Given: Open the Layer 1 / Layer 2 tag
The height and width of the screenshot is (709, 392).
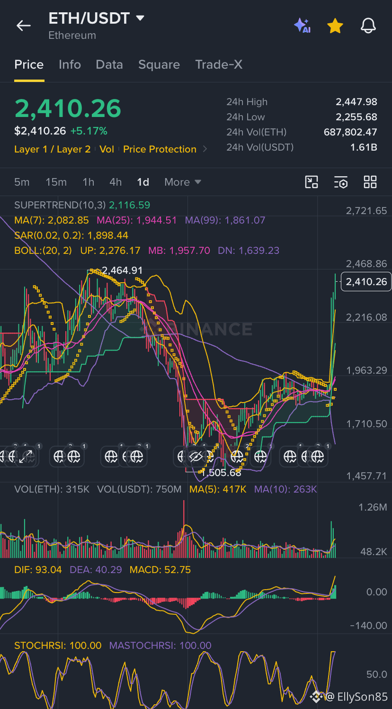Looking at the screenshot, I should coord(52,149).
